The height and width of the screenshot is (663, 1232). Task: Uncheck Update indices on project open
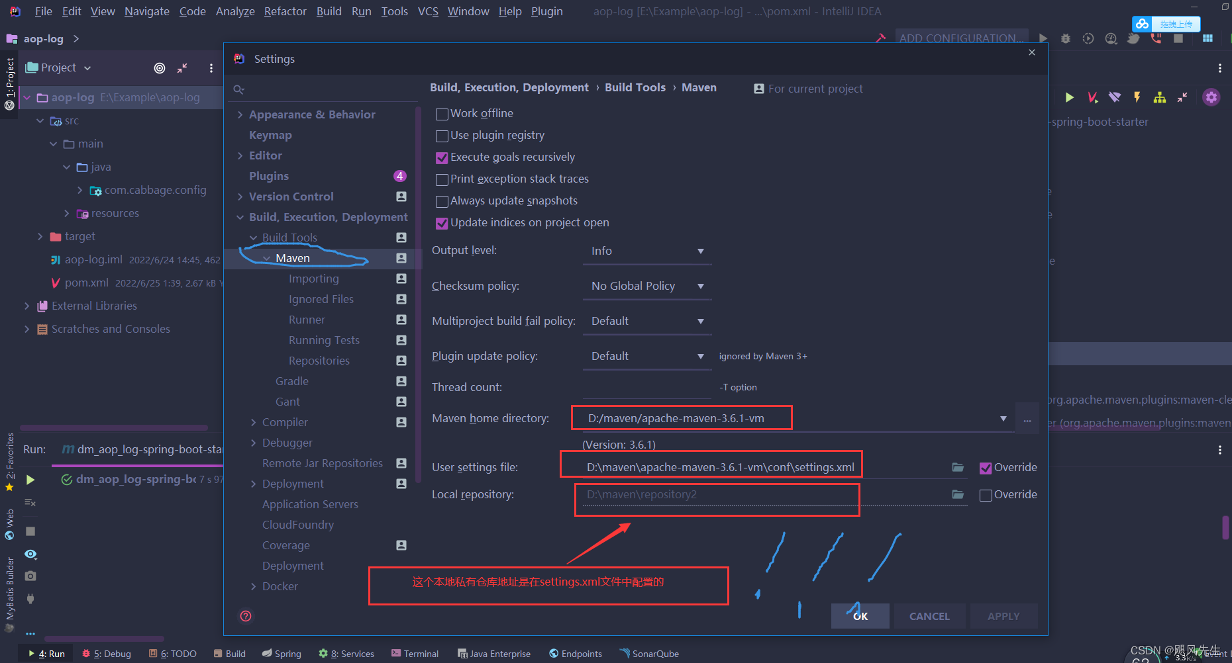442,223
